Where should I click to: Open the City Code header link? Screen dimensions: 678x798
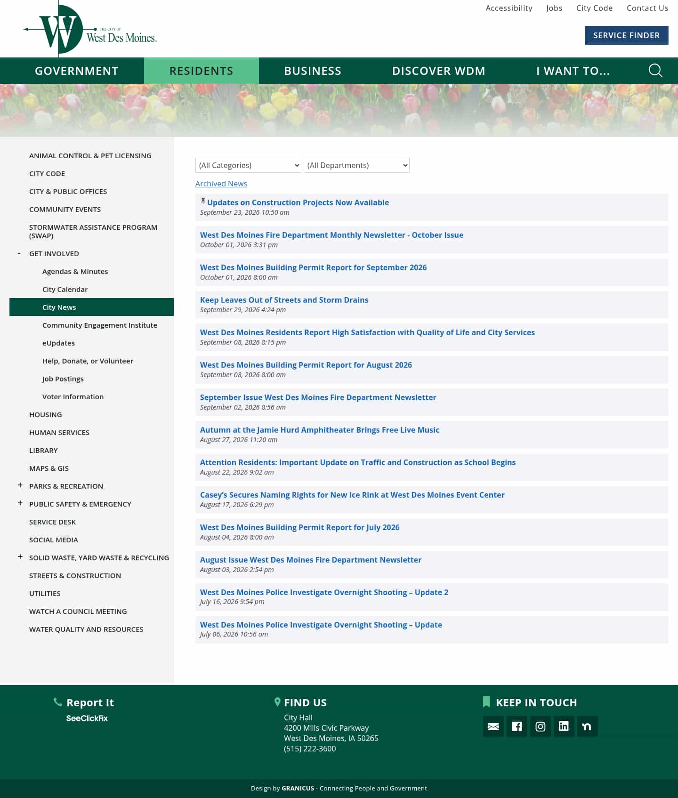tap(594, 8)
